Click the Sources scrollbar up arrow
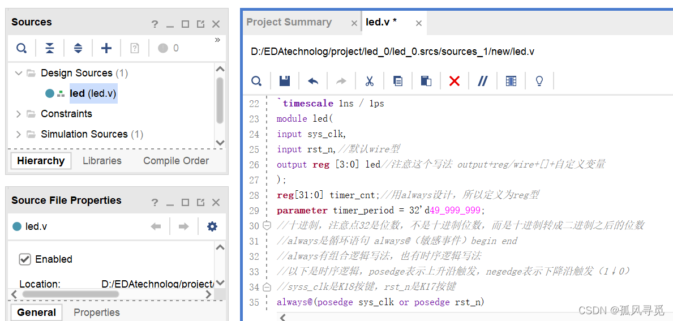This screenshot has height=321, width=673. pos(220,69)
